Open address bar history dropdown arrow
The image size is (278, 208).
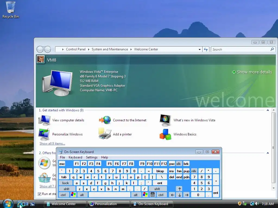tap(200, 49)
